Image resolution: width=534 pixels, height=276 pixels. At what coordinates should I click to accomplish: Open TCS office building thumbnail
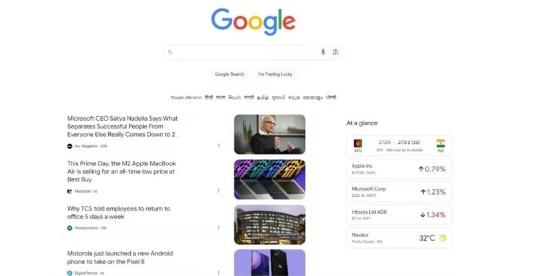270,225
